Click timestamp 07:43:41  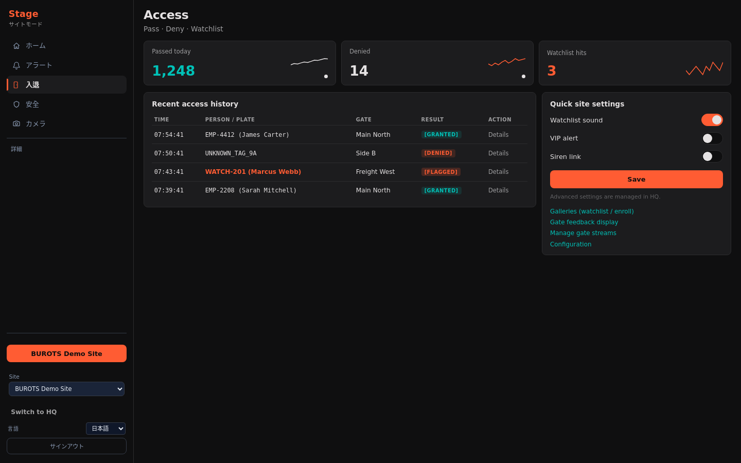click(x=169, y=172)
